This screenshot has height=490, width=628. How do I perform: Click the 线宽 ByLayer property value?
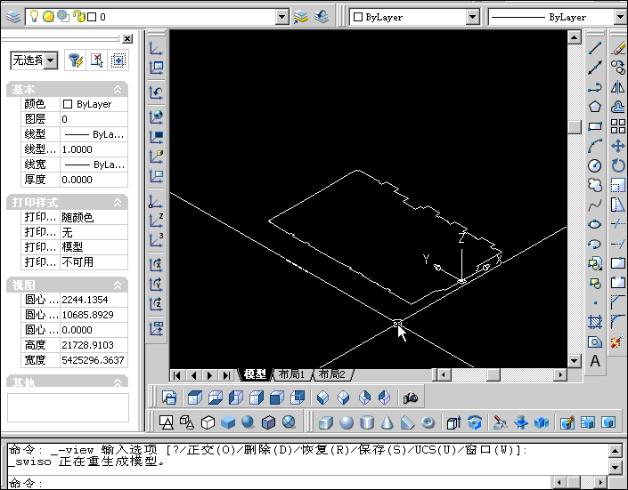tap(94, 165)
